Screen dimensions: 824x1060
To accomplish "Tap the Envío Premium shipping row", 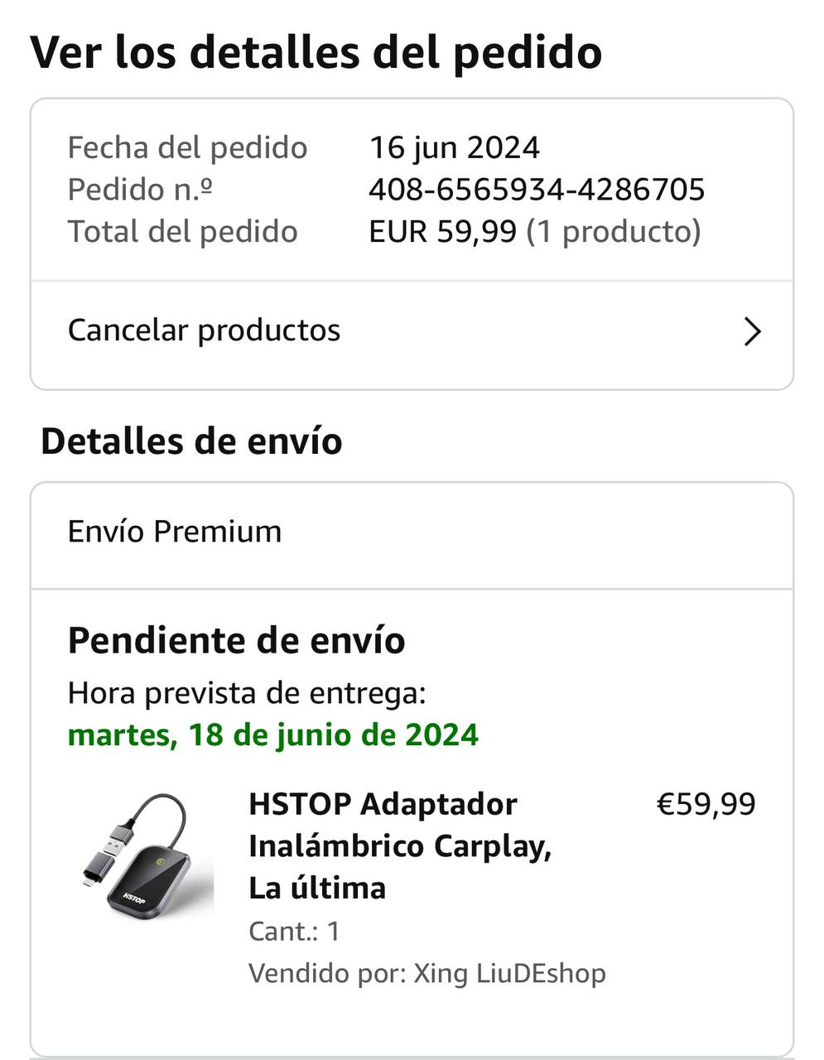I will (x=175, y=532).
